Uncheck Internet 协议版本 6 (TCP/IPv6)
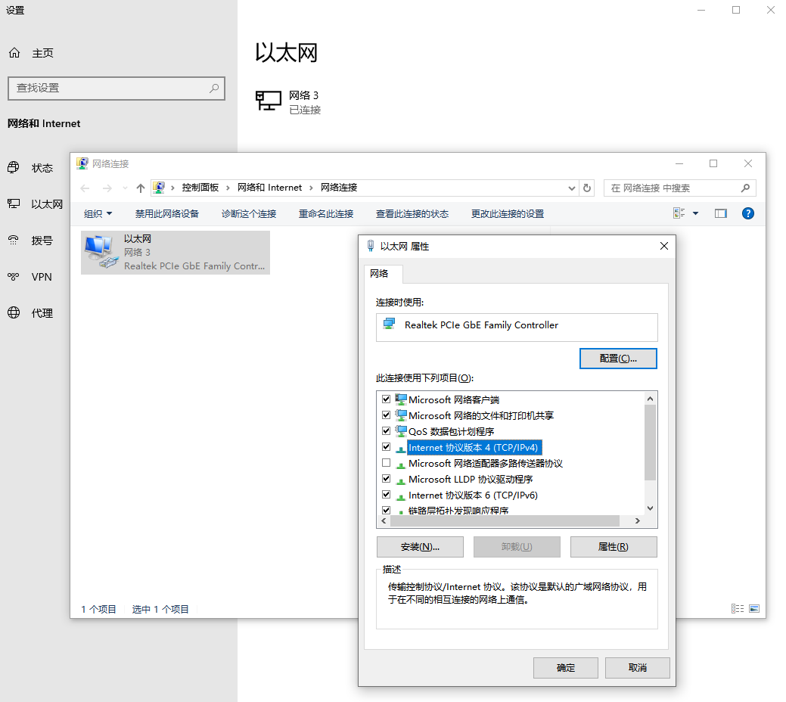Image resolution: width=786 pixels, height=702 pixels. click(x=387, y=495)
